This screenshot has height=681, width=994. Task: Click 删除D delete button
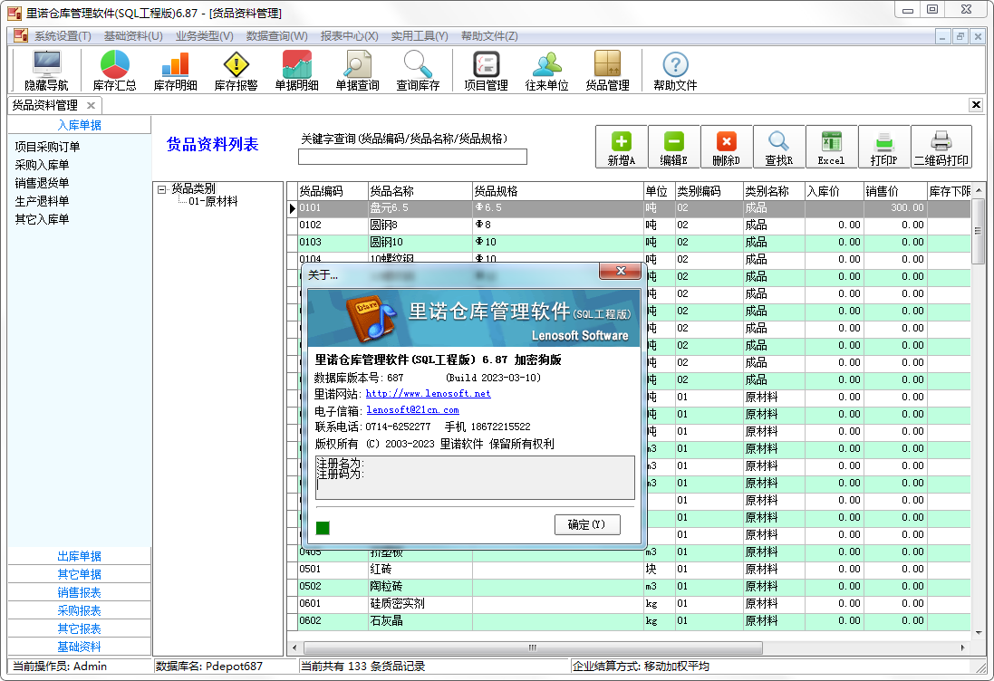pyautogui.click(x=727, y=147)
